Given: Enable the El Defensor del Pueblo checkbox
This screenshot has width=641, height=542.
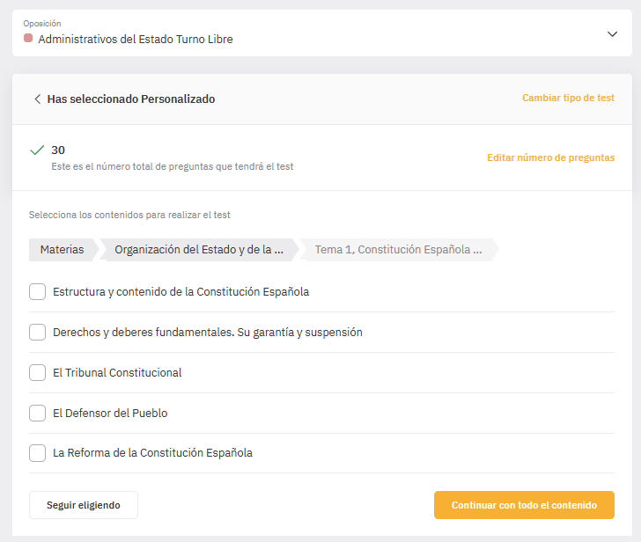Looking at the screenshot, I should pyautogui.click(x=37, y=413).
